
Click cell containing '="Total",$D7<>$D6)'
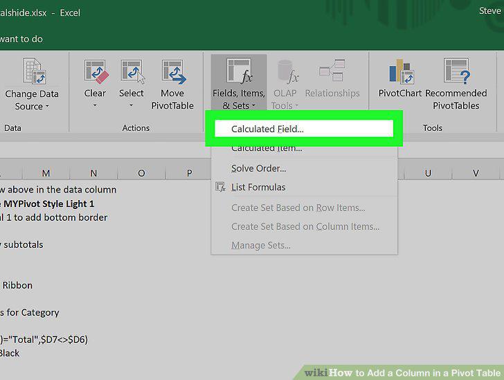pos(44,339)
